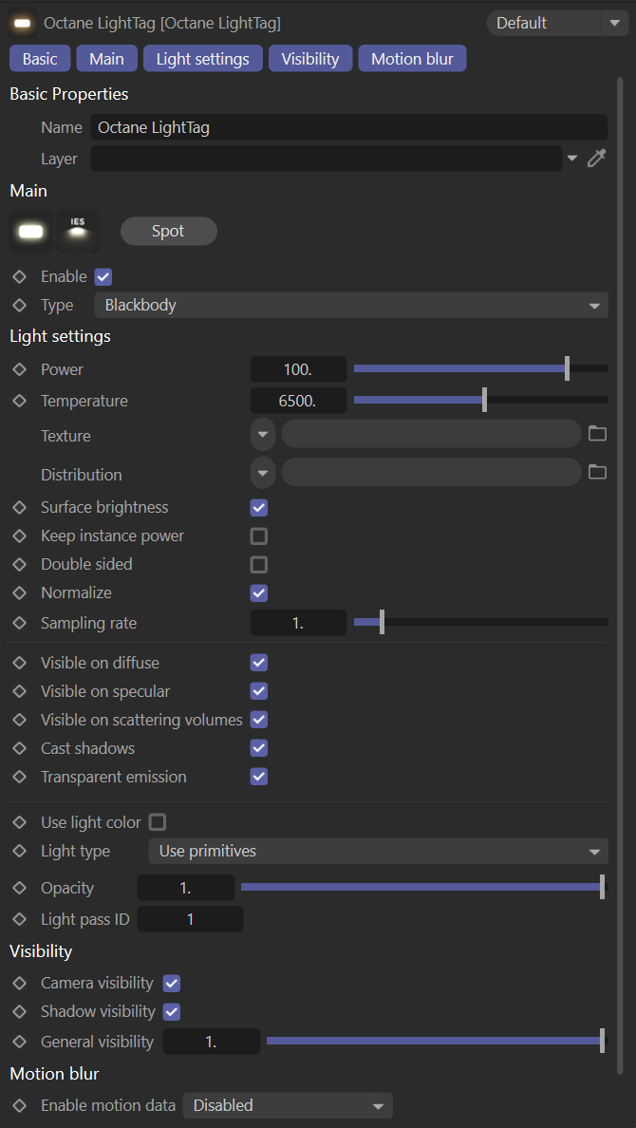
Task: Click the keyframe diamond next to Temperature
Action: coord(19,401)
